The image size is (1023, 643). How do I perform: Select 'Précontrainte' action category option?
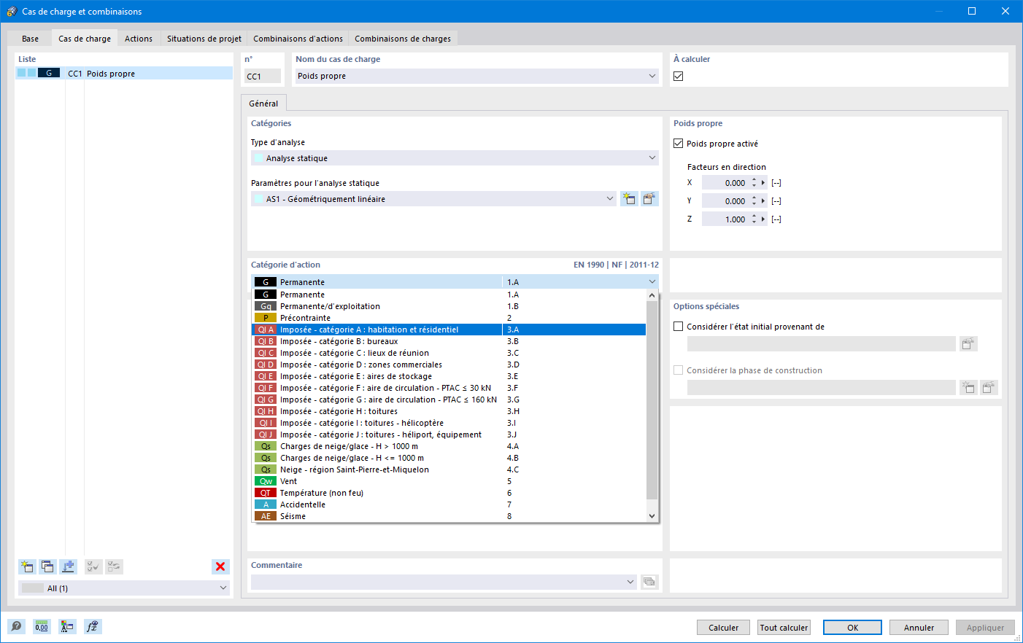[x=449, y=318]
